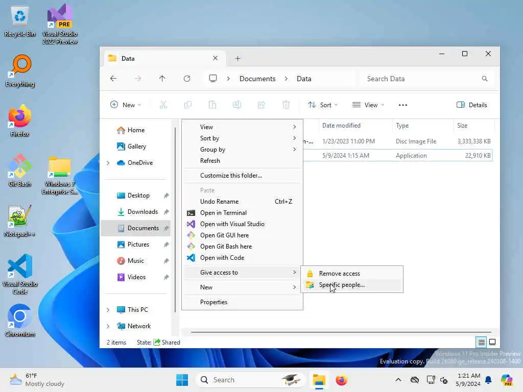
Task: Close the Data tab
Action: point(215,58)
